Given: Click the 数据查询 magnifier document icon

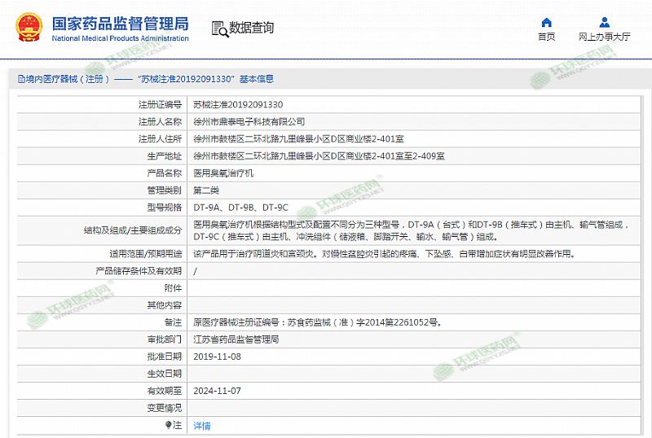Looking at the screenshot, I should [219, 28].
